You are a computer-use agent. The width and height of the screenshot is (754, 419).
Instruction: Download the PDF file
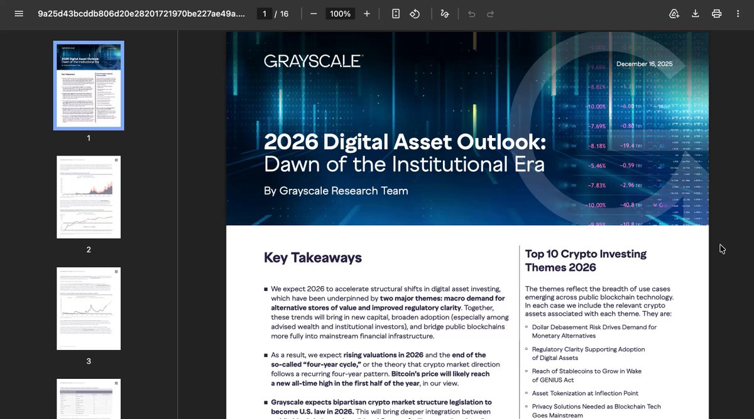click(696, 14)
